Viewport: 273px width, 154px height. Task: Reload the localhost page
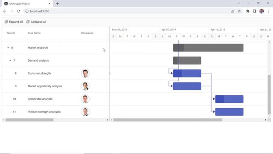point(18,11)
